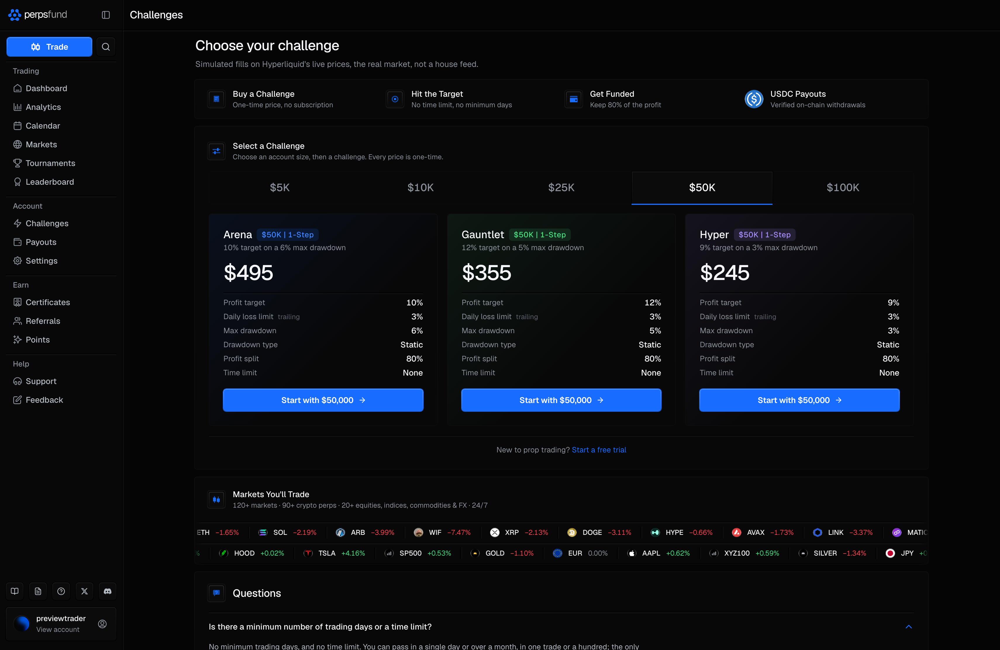Select the $10K account size tab
This screenshot has width=1000, height=650.
point(420,187)
